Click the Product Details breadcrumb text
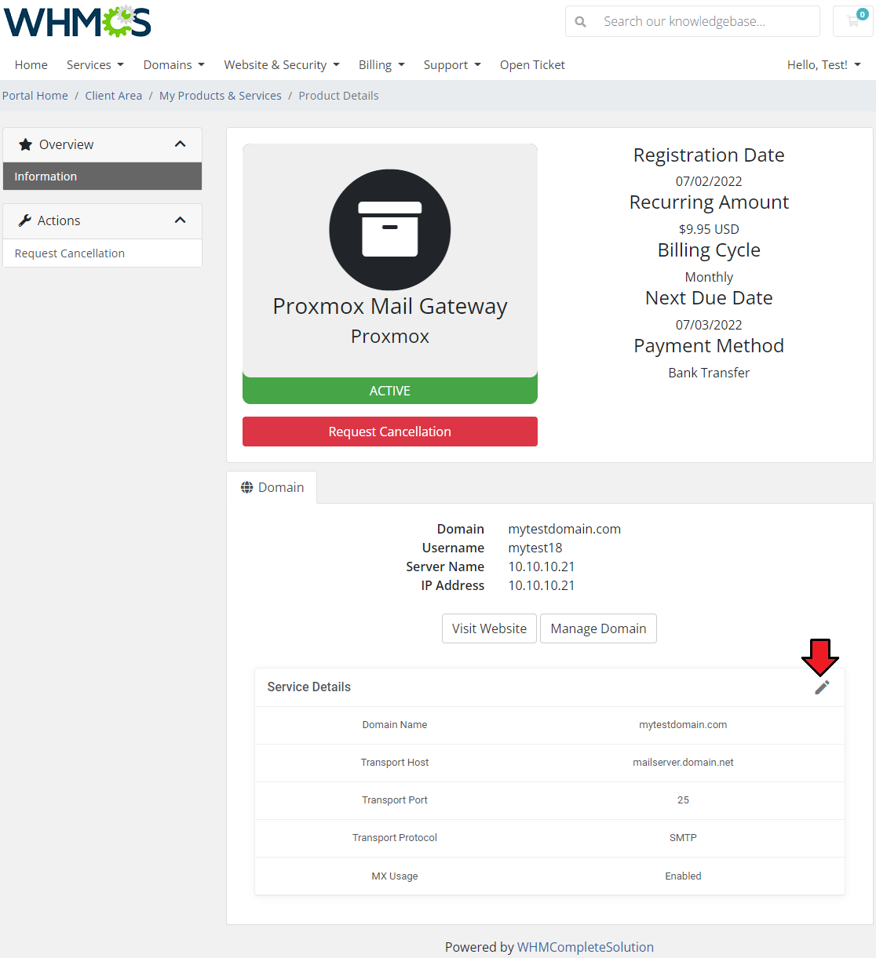Screen dimensions: 876x958 (x=338, y=96)
